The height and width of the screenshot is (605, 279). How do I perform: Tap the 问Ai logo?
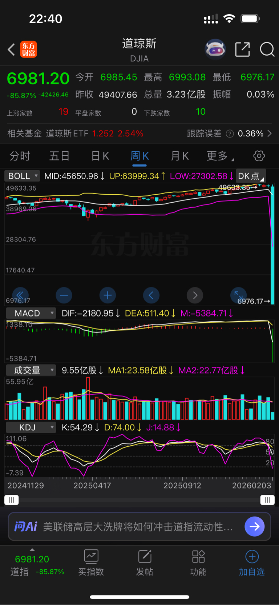26,526
